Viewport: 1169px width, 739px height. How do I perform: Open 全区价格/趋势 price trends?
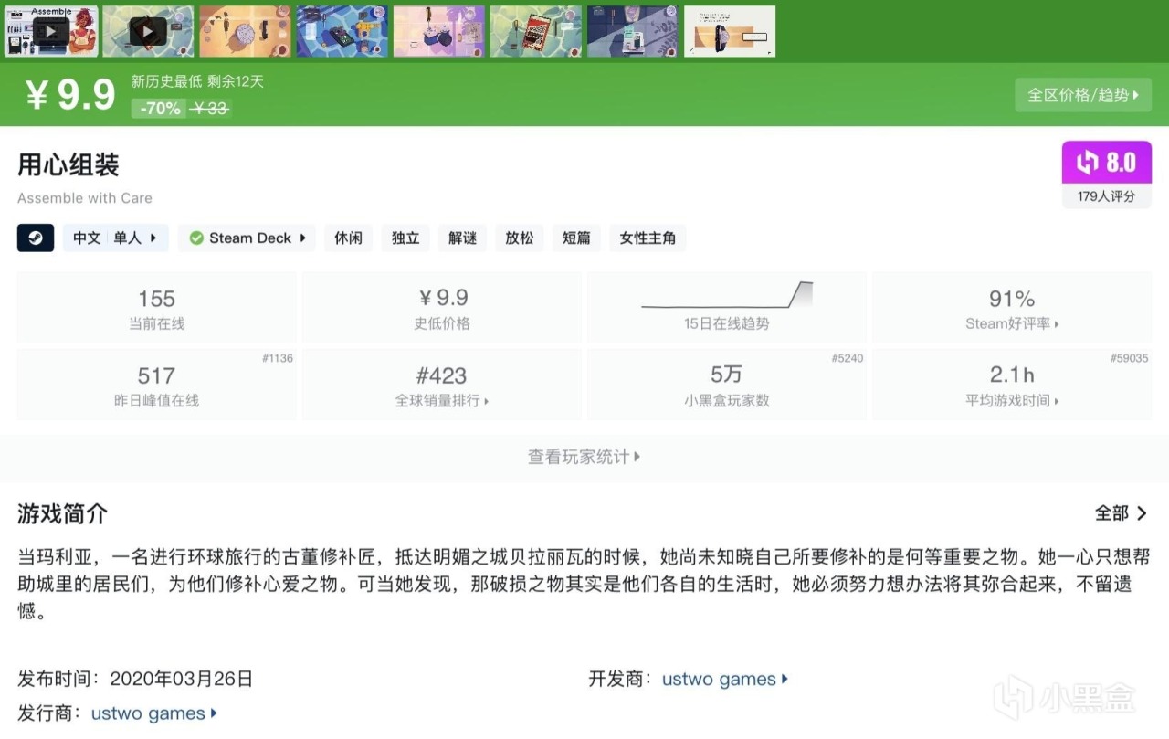tap(1083, 95)
